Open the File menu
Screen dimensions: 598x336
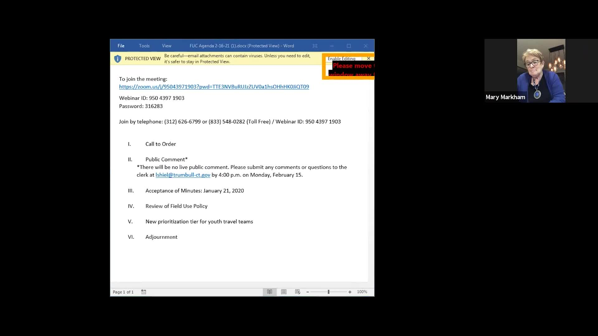tap(121, 46)
